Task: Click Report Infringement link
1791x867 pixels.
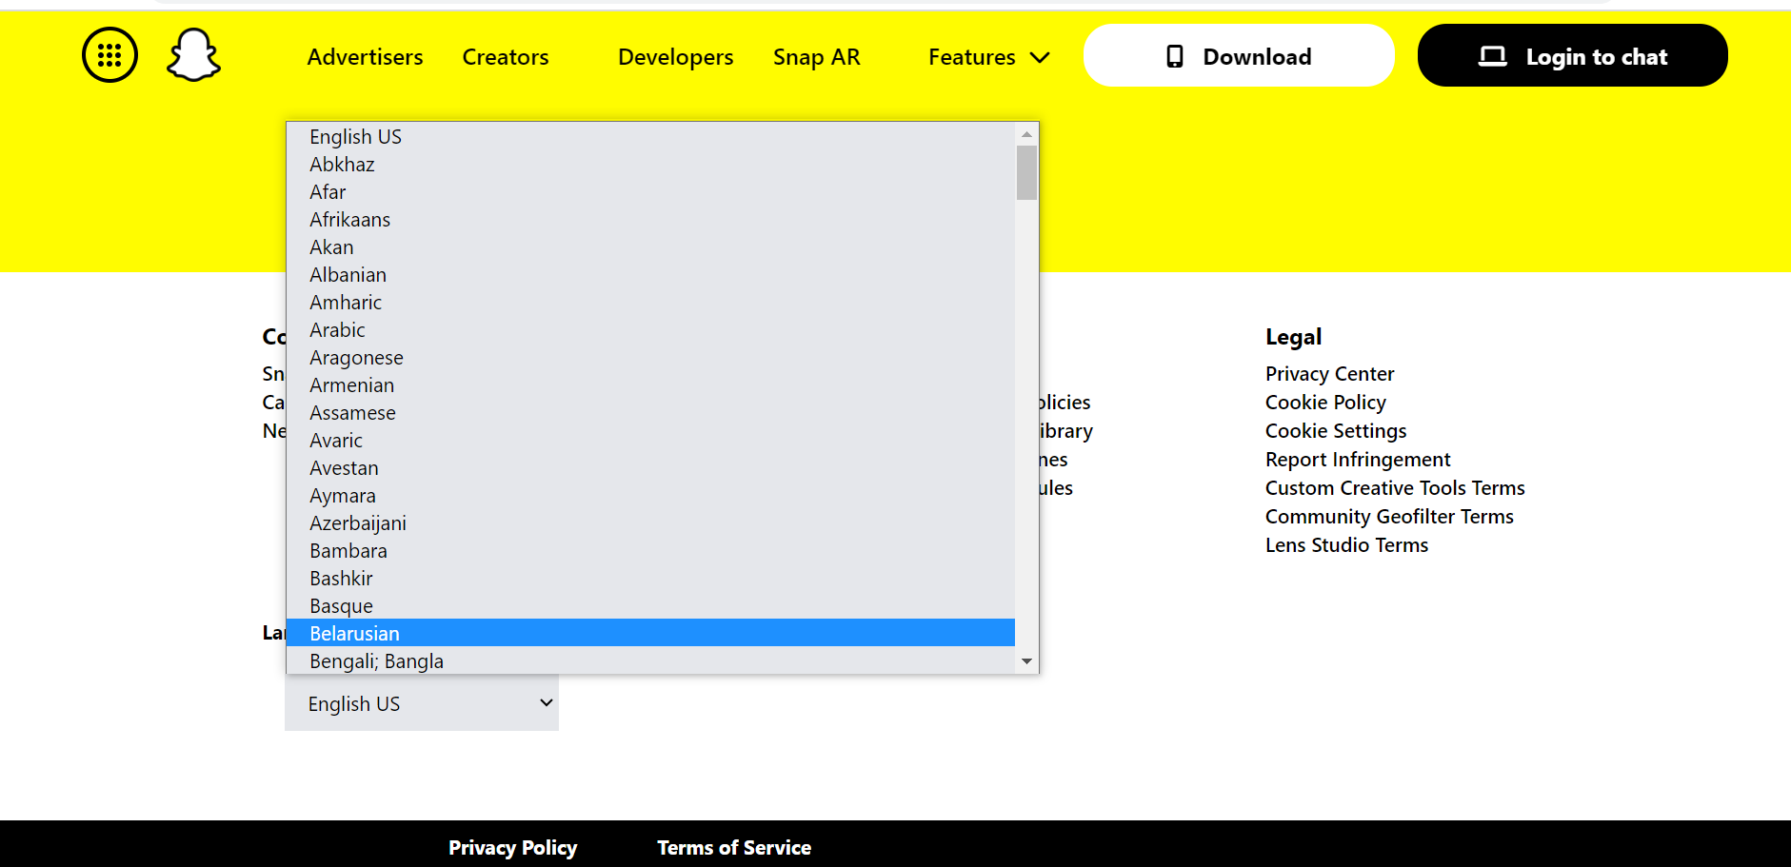Action: (1358, 459)
